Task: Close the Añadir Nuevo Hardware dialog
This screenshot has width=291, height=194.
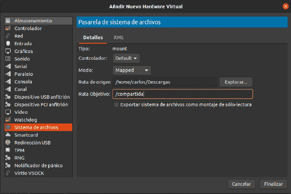Action: [x=286, y=6]
